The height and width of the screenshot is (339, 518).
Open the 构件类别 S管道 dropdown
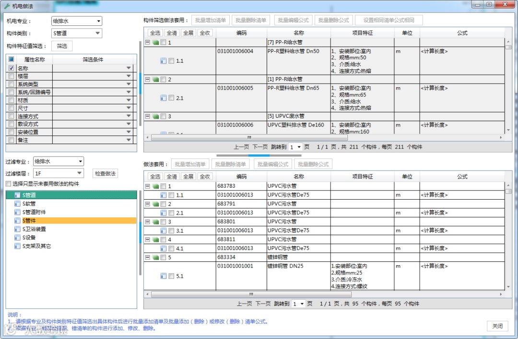pos(77,33)
